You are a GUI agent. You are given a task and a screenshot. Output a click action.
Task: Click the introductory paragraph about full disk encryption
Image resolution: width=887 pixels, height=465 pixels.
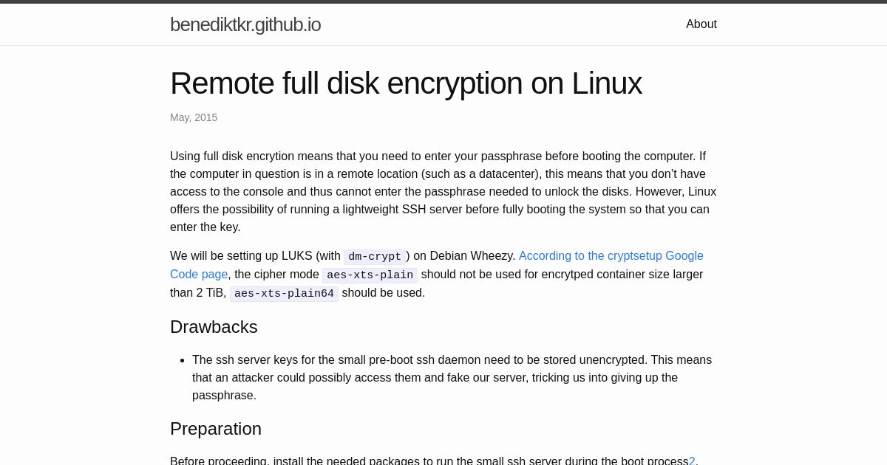(x=443, y=191)
